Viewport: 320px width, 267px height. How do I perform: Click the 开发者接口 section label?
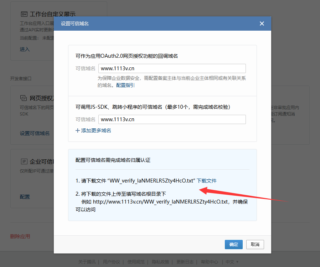[21, 78]
